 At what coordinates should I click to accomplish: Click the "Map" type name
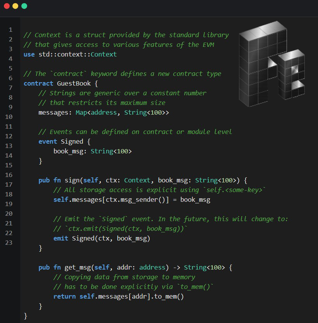click(81, 113)
